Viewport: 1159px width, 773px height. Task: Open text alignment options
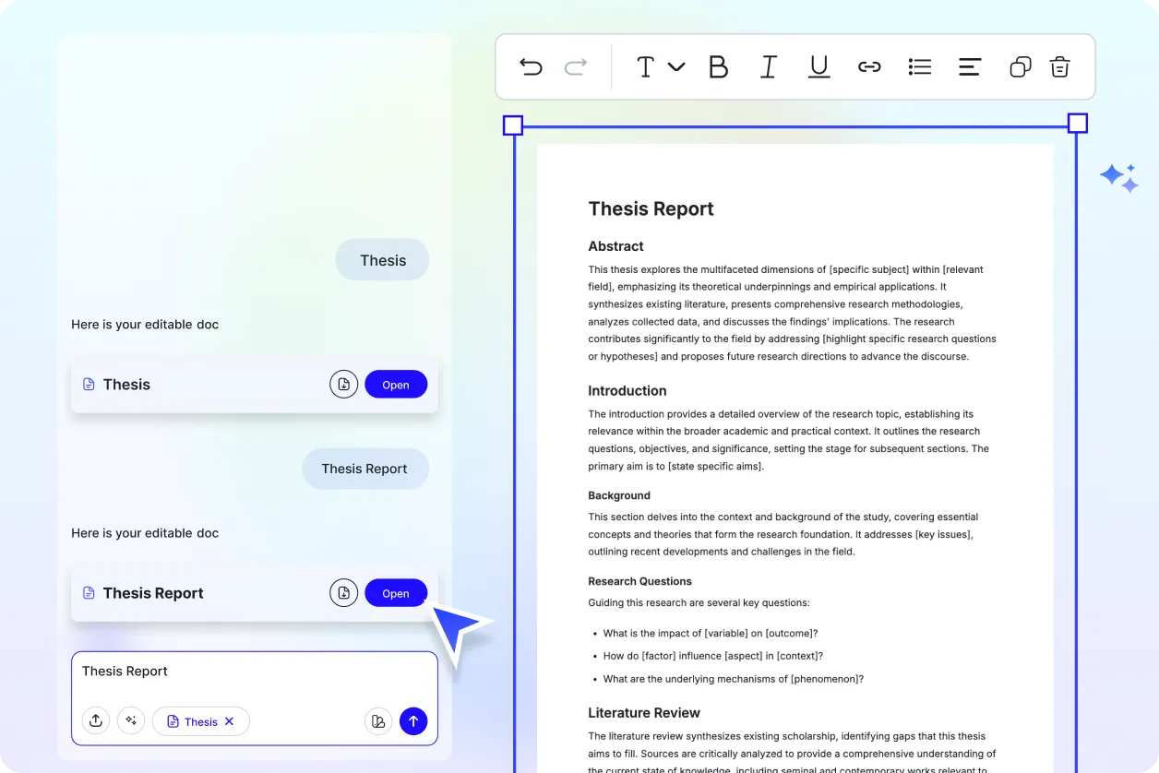tap(969, 66)
